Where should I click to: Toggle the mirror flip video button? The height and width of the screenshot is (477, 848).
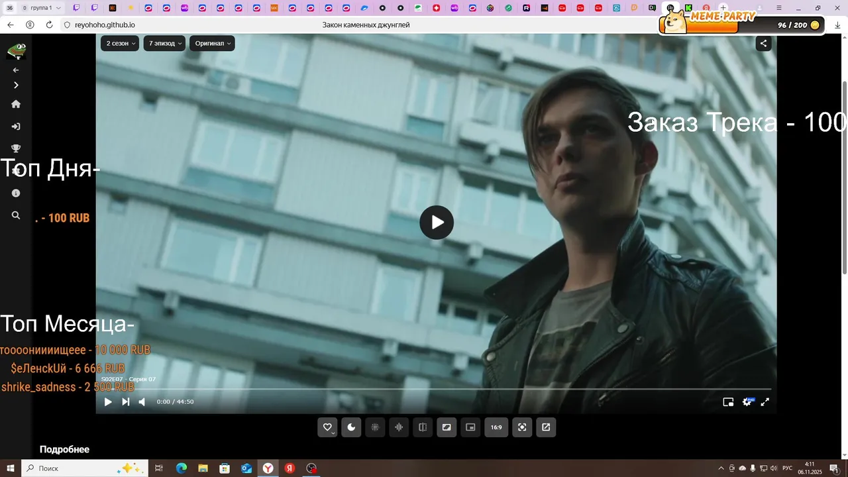423,427
